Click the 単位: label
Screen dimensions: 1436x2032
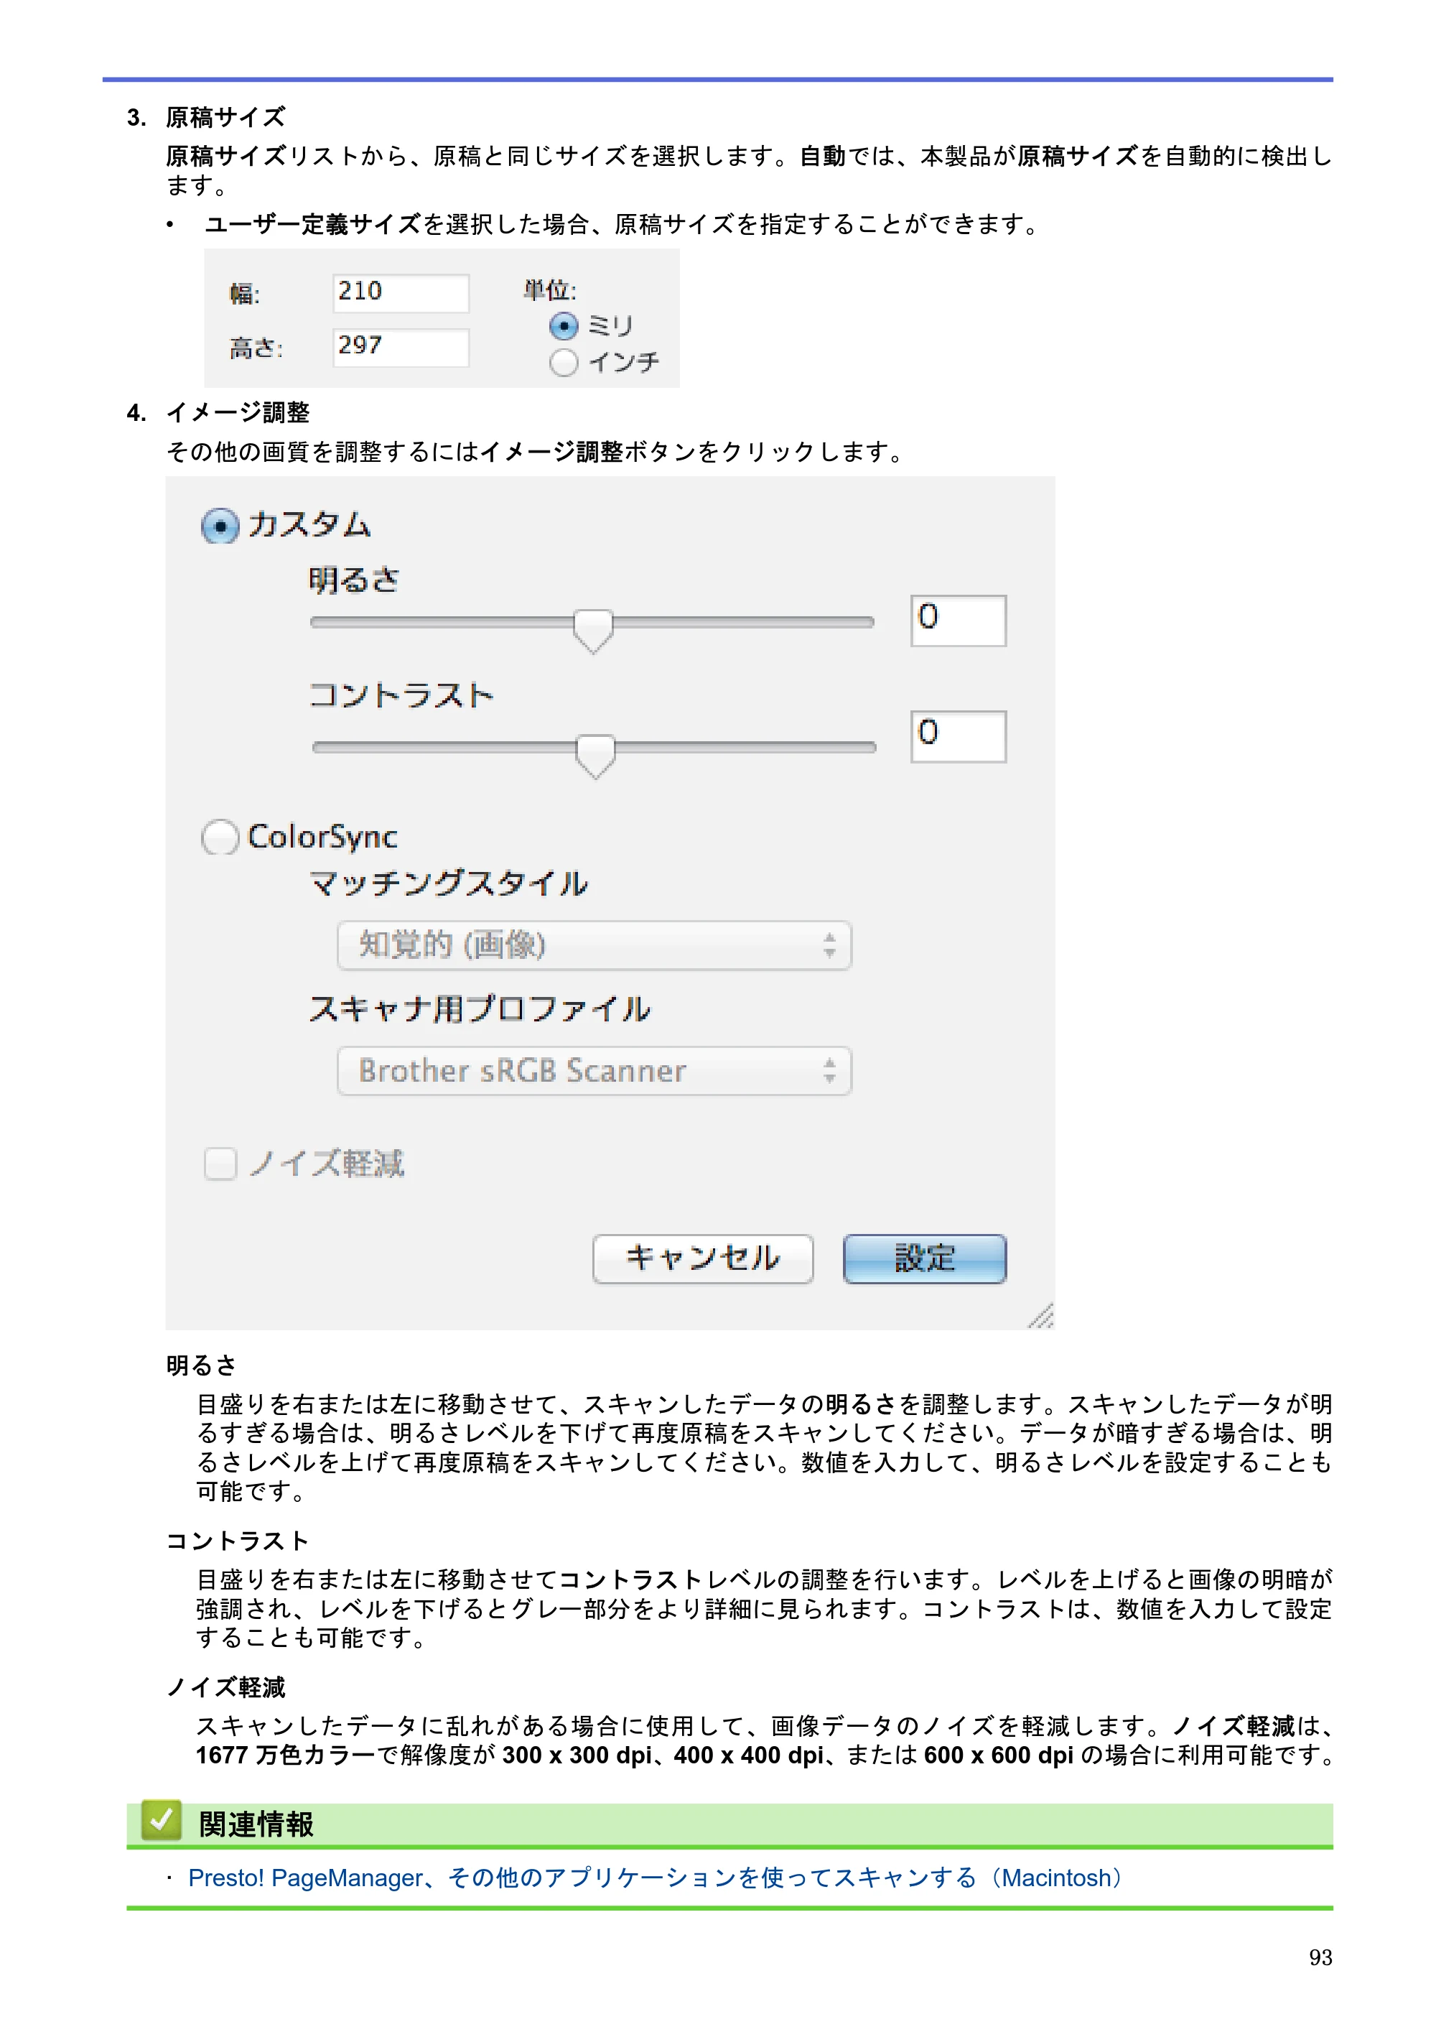point(549,289)
